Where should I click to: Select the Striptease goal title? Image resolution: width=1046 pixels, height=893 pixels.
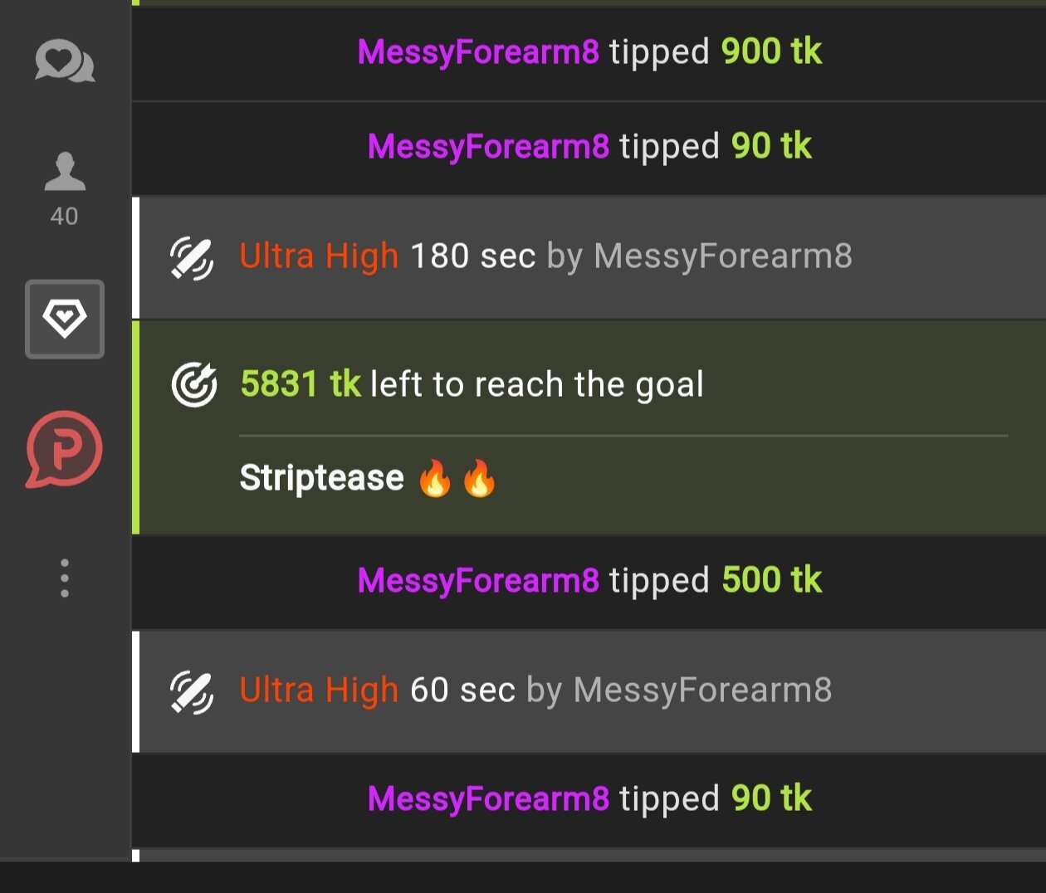point(321,478)
